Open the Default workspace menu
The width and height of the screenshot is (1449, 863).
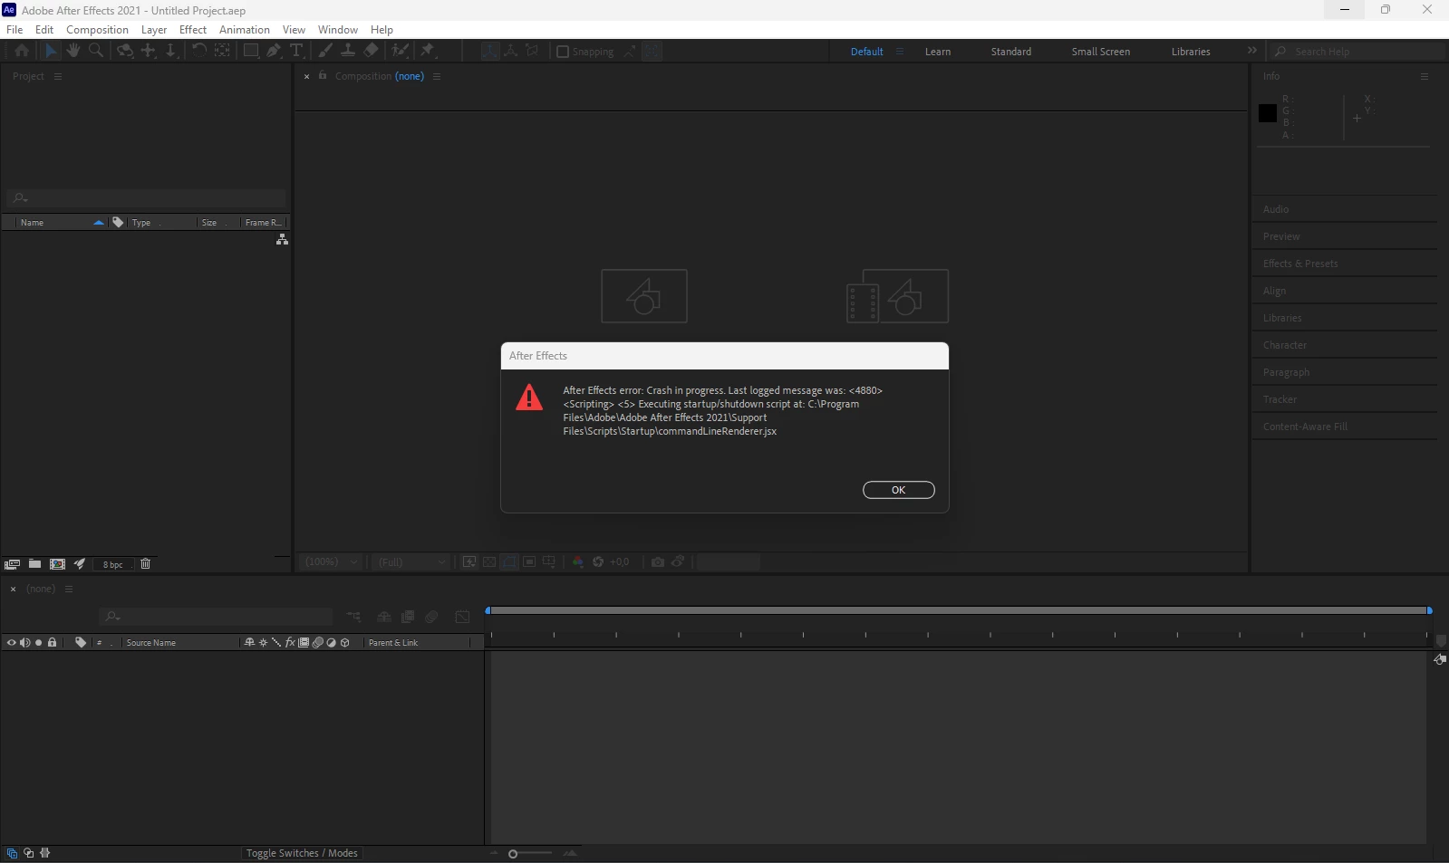click(x=900, y=52)
